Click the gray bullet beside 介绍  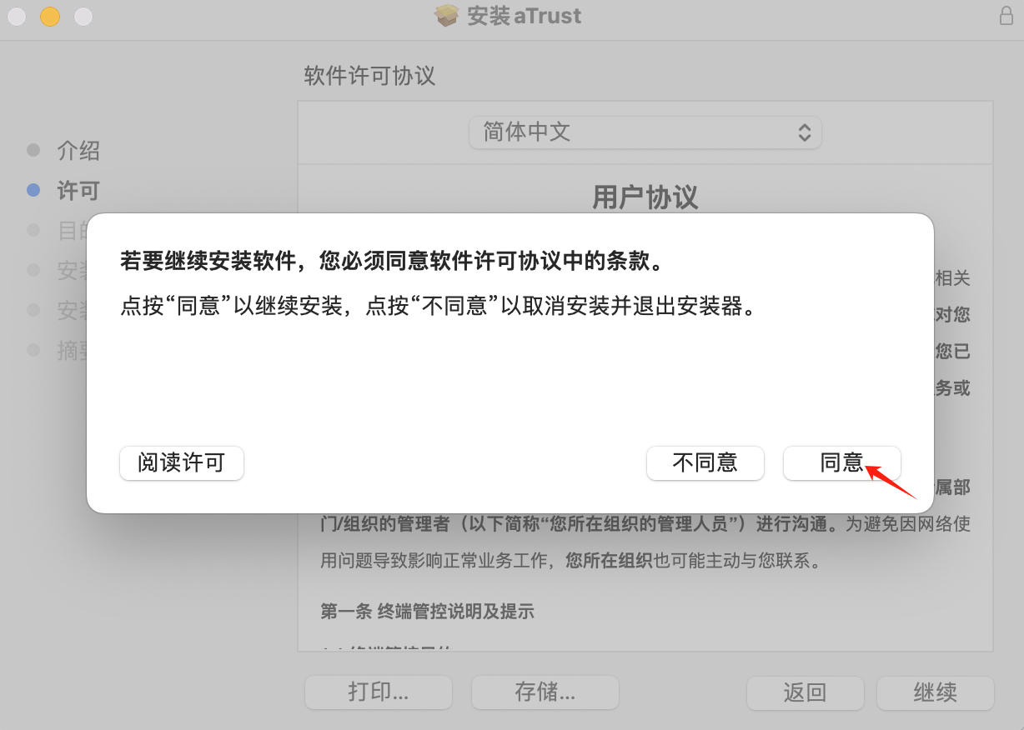coord(33,151)
